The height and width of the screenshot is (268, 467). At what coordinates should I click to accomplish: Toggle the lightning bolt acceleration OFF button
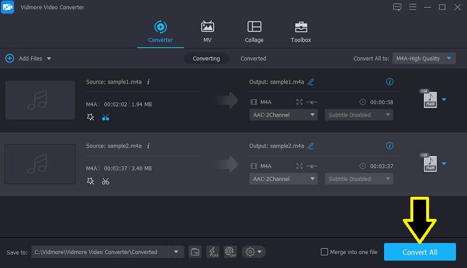point(212,252)
